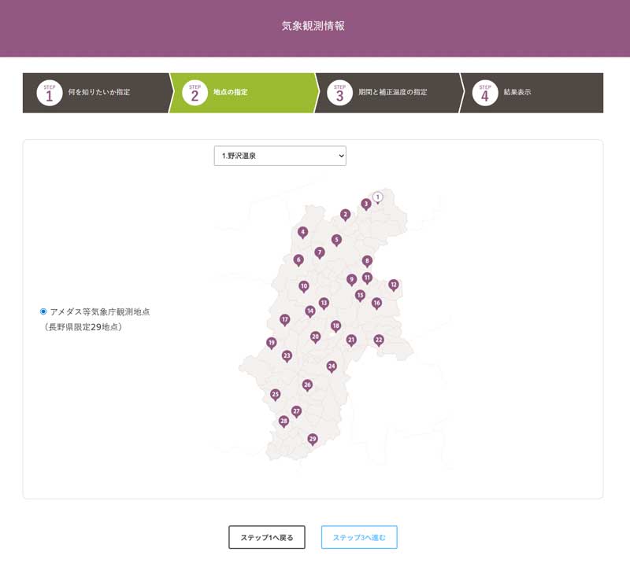
Task: Pick map pin number 29
Action: 313,439
